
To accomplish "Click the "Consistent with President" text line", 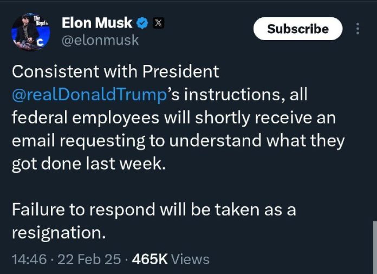I will click(115, 71).
